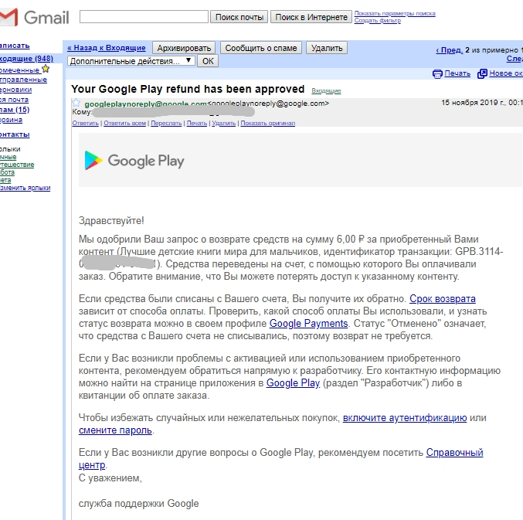Click Изменить ярлыки link
The height and width of the screenshot is (520, 523).
[25, 188]
